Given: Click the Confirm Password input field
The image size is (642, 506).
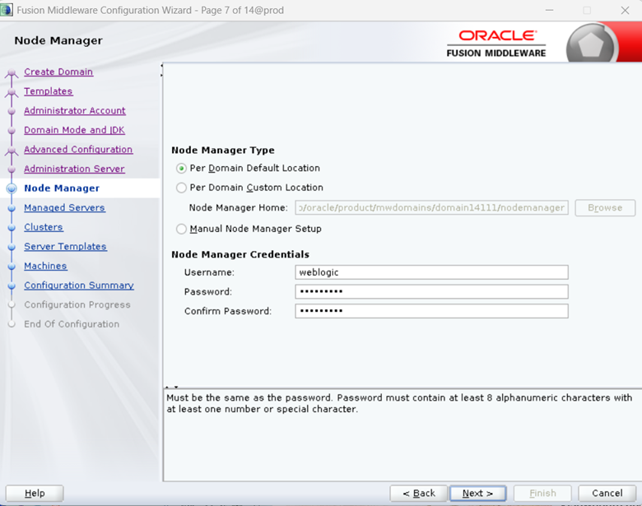Looking at the screenshot, I should tap(431, 311).
